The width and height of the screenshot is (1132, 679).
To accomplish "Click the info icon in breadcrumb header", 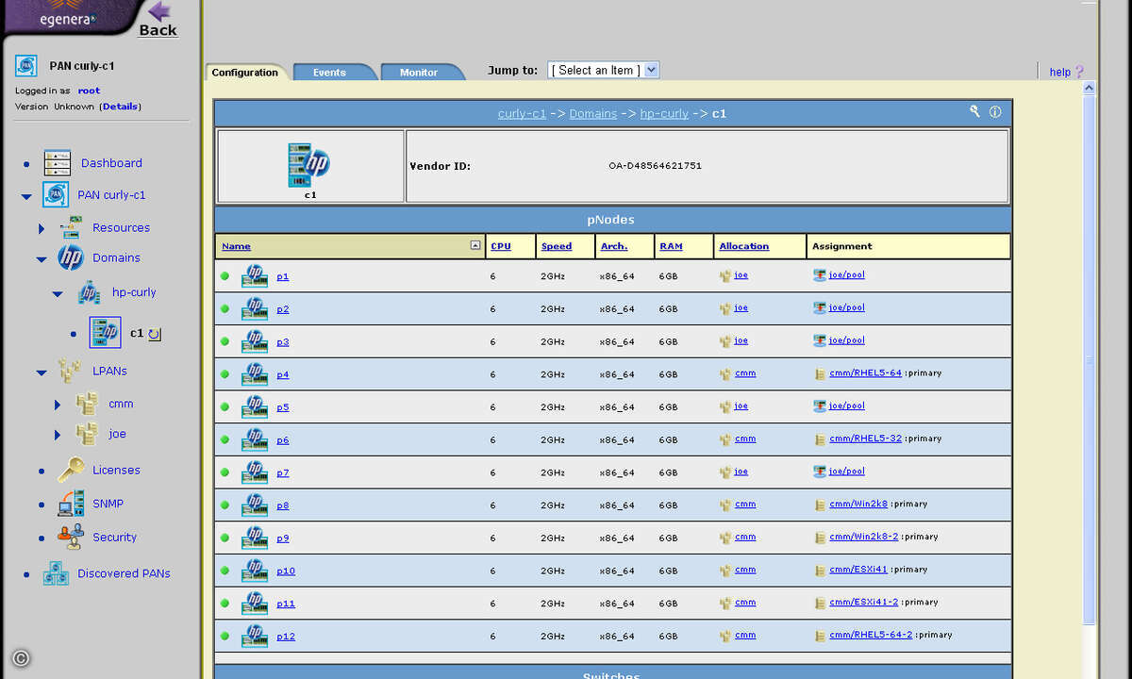I will point(994,111).
